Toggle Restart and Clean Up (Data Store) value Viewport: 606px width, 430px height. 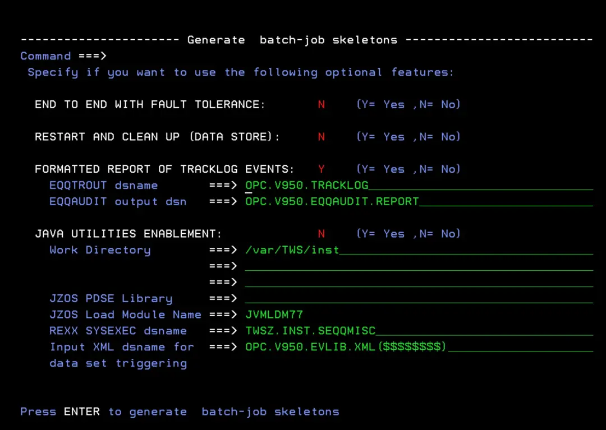point(321,137)
